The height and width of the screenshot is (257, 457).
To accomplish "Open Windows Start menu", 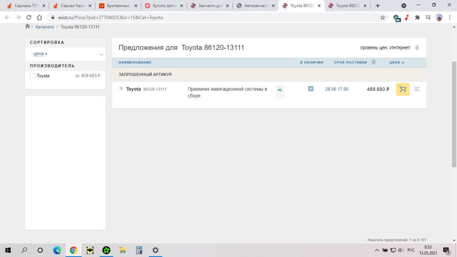I will coord(8,250).
